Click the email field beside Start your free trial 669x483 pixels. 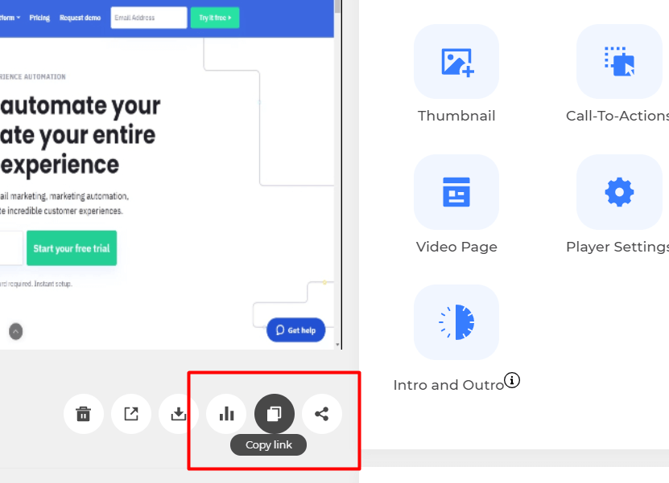click(x=11, y=248)
